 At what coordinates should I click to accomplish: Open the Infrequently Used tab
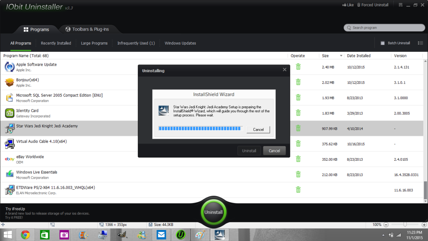point(136,43)
